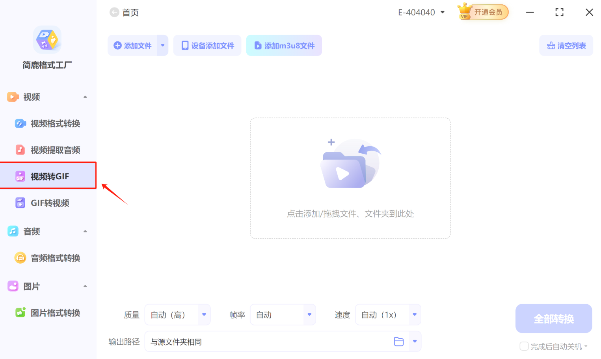Minimize the 简鹿格式工厂 window

[530, 13]
